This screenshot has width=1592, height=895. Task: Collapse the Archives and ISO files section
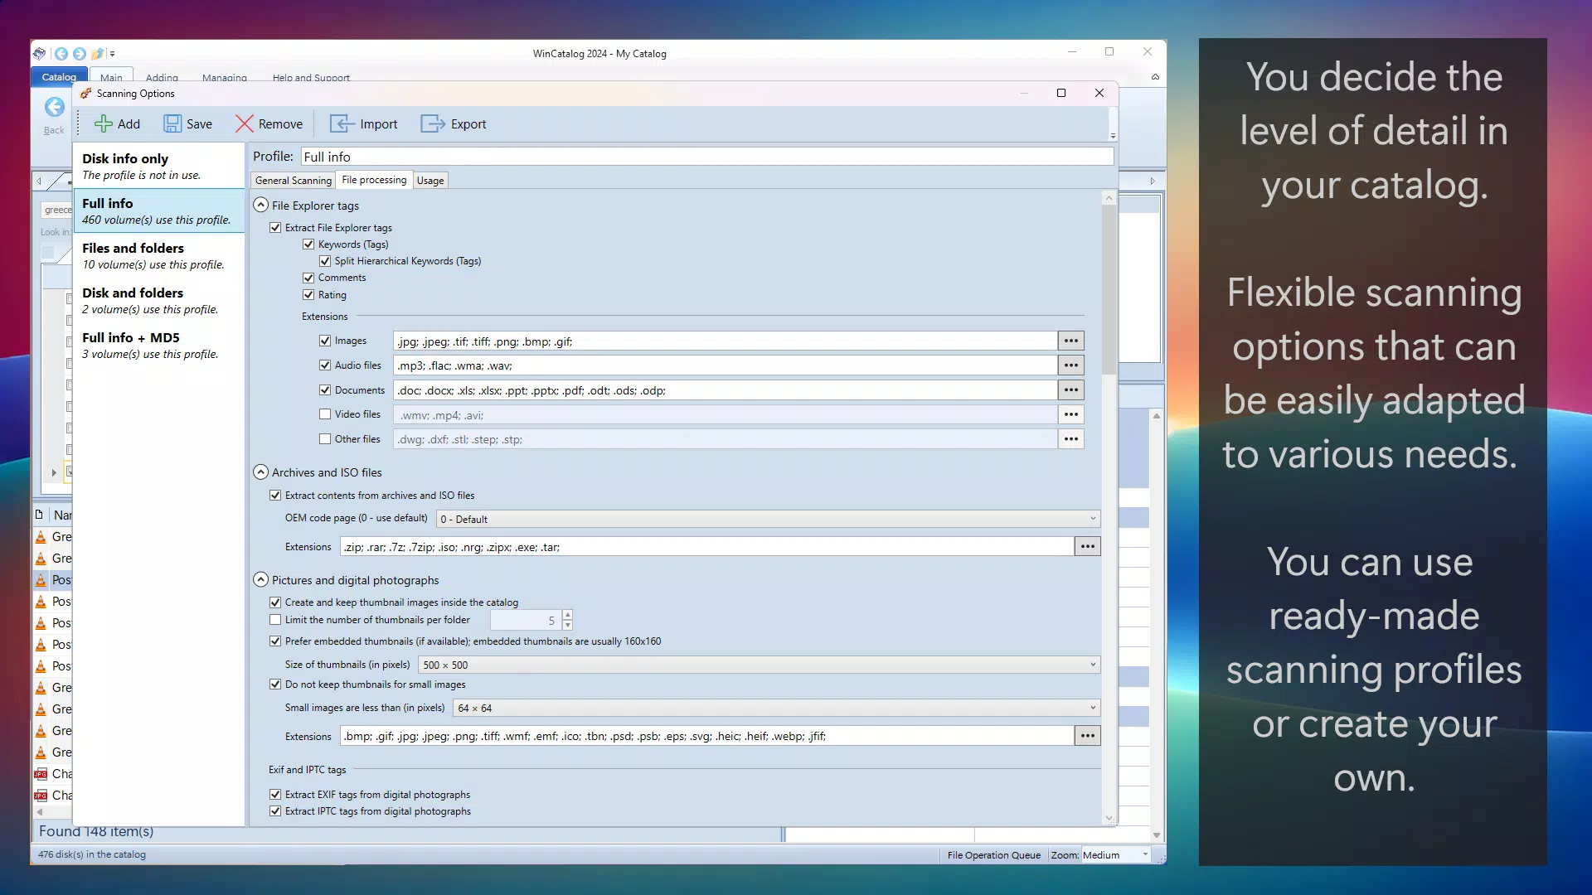click(x=260, y=472)
